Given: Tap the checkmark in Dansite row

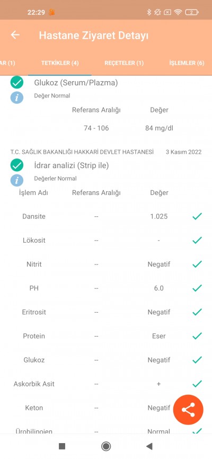Looking at the screenshot, I should click(197, 216).
